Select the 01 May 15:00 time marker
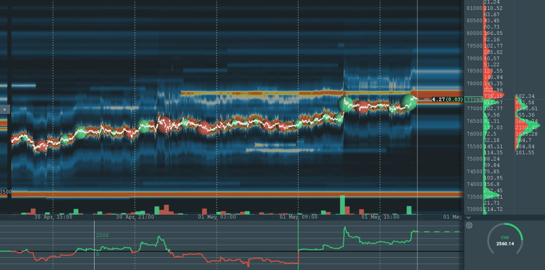Image resolution: width=545 pixels, height=270 pixels. [380, 217]
